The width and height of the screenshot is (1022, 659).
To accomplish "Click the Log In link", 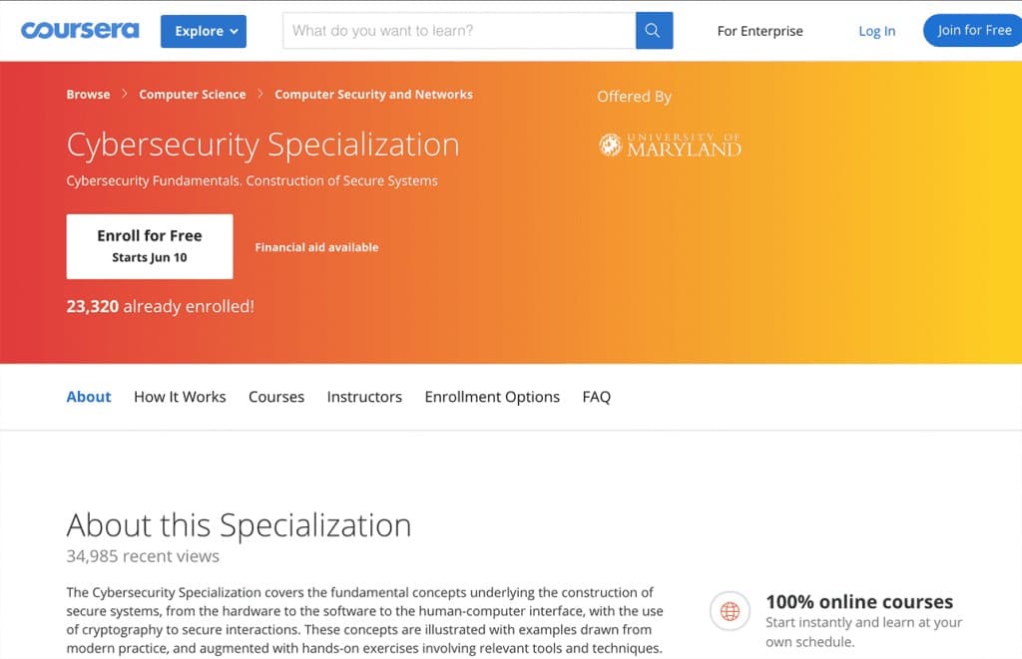I will [x=876, y=31].
